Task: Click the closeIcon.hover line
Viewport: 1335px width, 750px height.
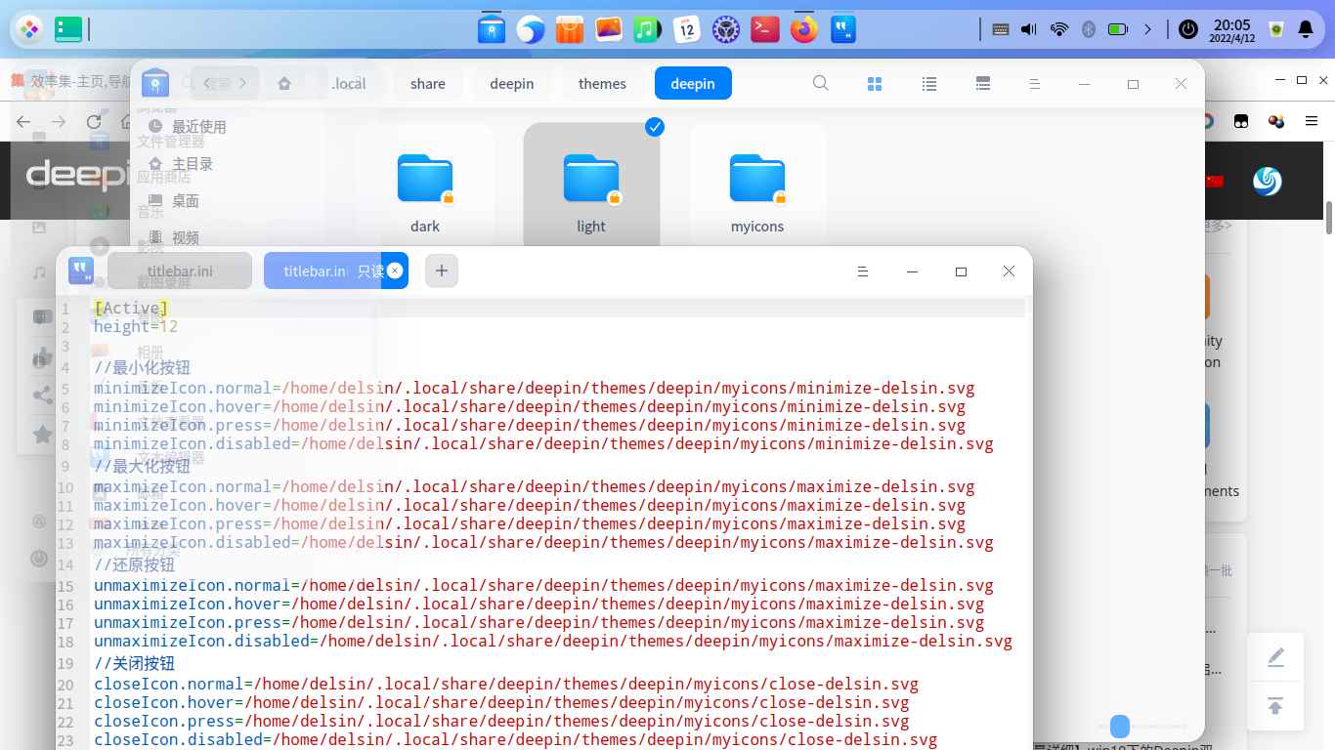Action: pos(501,703)
